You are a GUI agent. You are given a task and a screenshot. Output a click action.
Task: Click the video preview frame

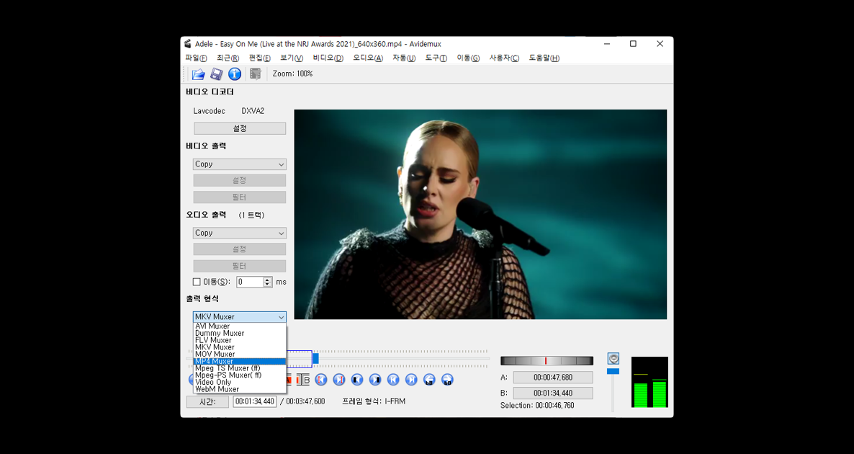pos(480,214)
